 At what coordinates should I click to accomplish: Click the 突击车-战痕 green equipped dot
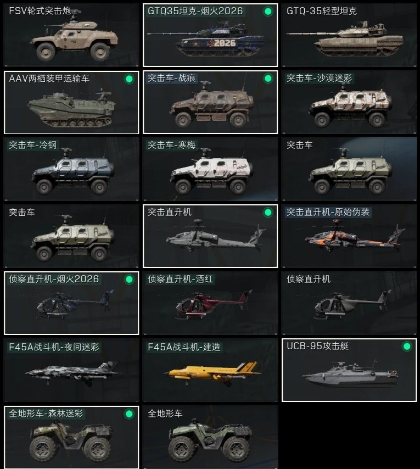point(268,79)
